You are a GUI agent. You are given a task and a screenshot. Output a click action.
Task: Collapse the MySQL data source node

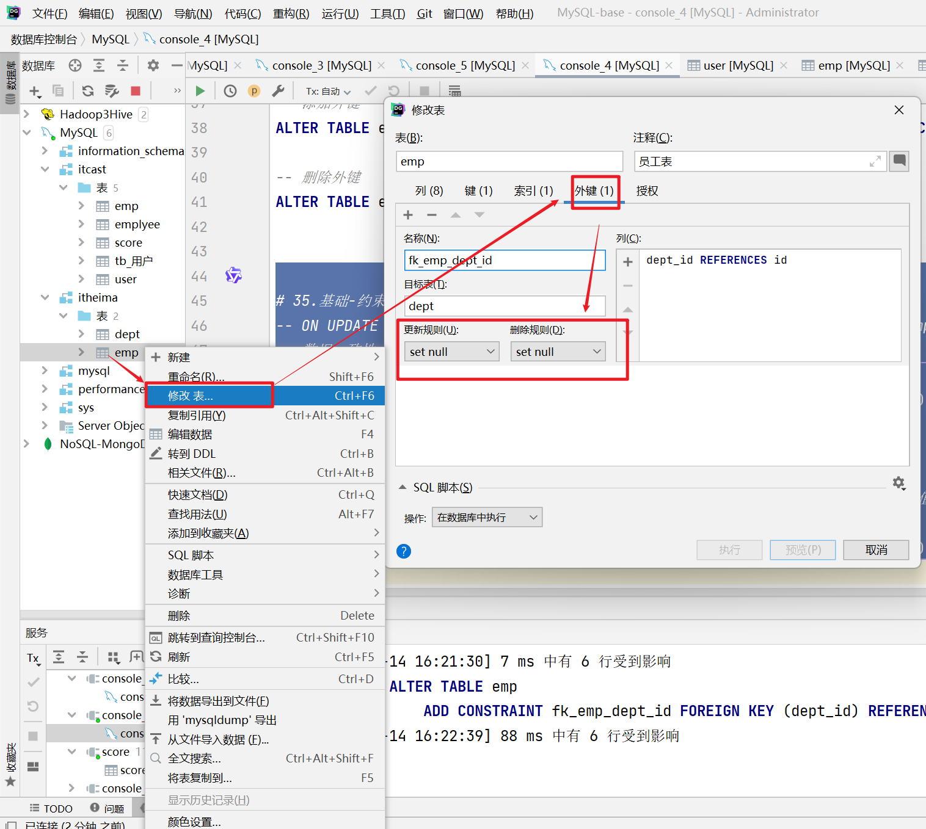click(x=26, y=132)
